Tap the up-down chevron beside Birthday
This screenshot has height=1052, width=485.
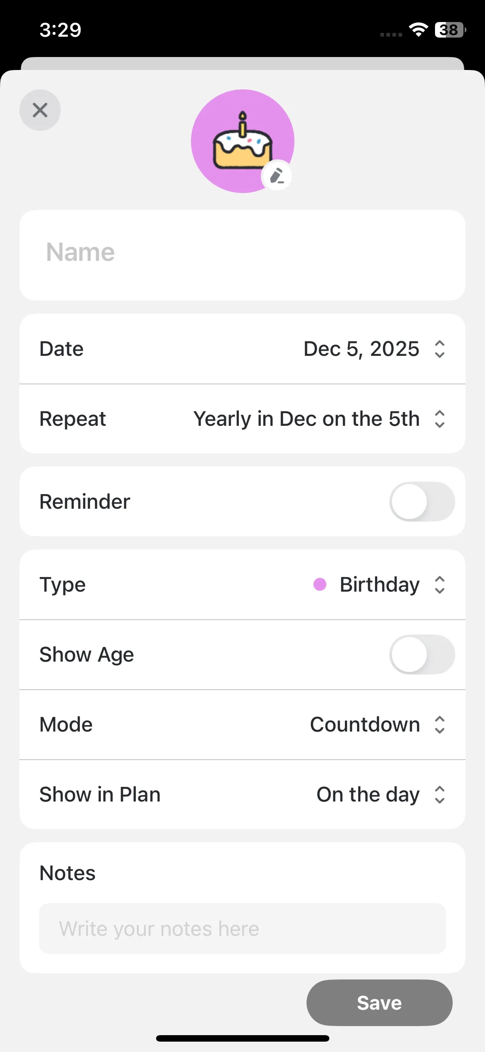[439, 585]
